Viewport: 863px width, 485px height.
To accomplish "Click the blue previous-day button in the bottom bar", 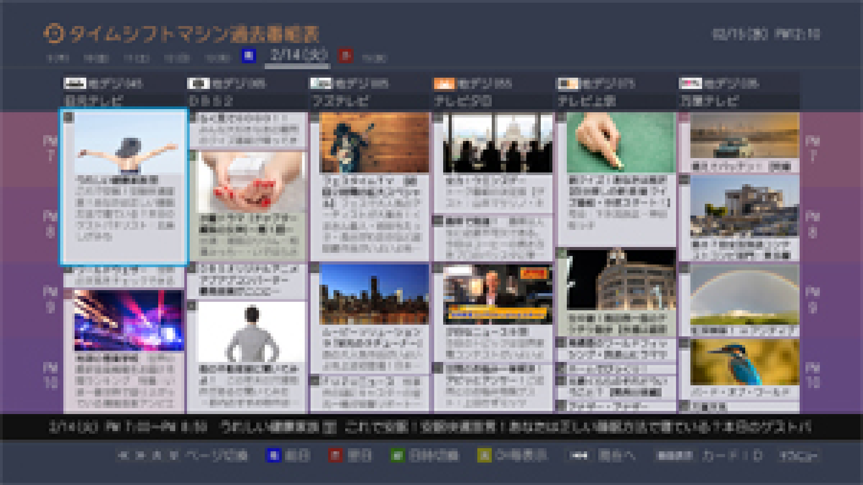I will [x=273, y=455].
